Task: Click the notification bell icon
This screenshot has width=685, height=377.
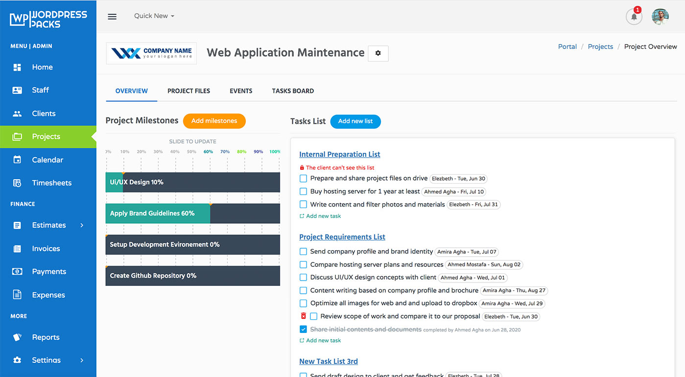Action: pyautogui.click(x=634, y=16)
